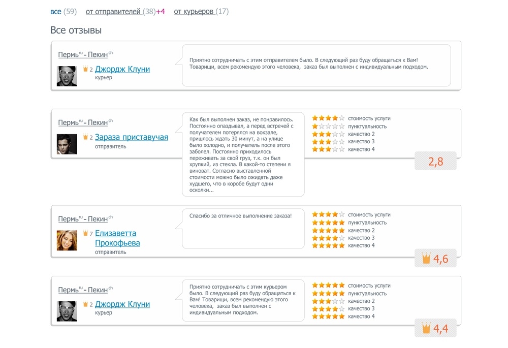The height and width of the screenshot is (348, 508).
Task: Click crown icon next to Зараза приставучая
Action: (85, 137)
